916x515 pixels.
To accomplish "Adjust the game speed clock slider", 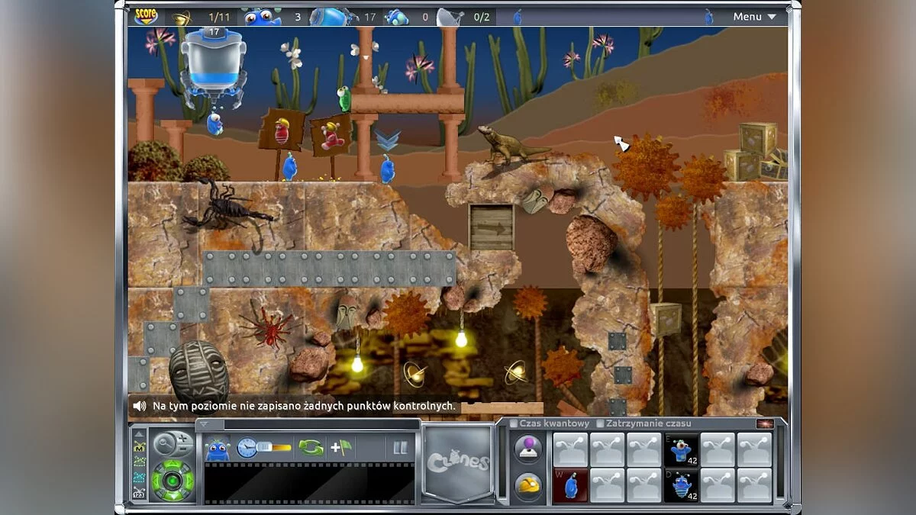I will click(264, 448).
